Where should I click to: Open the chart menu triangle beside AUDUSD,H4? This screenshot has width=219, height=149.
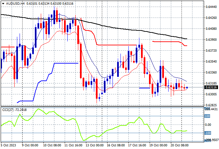point(3,4)
